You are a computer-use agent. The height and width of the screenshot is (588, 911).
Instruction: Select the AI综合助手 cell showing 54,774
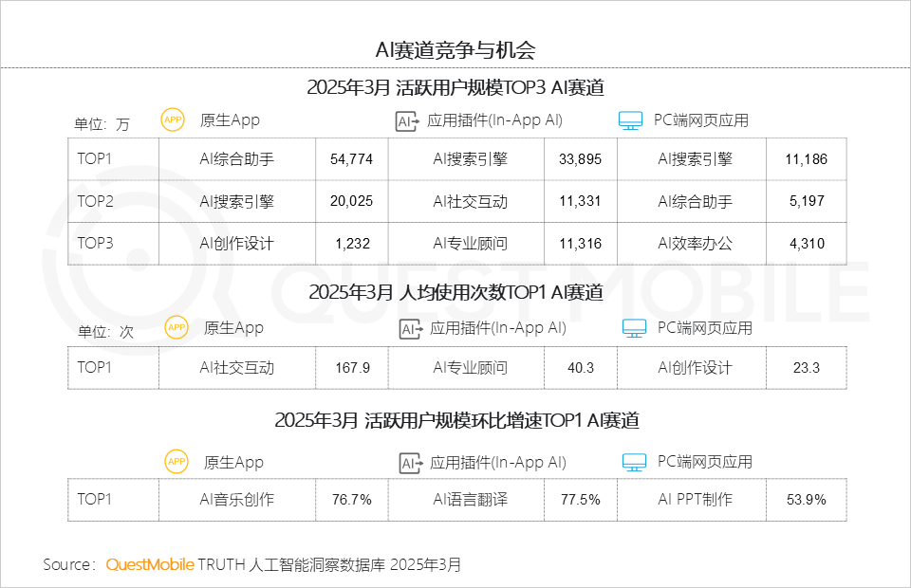[351, 159]
